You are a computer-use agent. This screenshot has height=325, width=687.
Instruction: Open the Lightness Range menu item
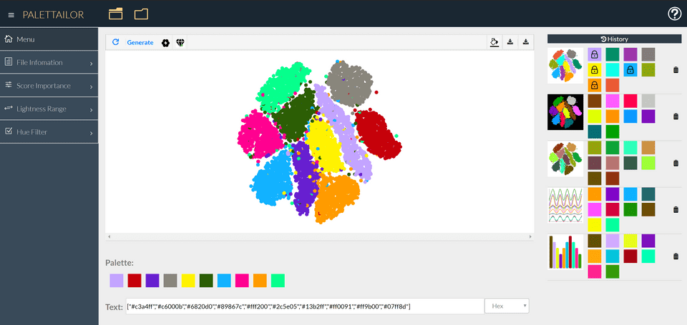tap(49, 109)
